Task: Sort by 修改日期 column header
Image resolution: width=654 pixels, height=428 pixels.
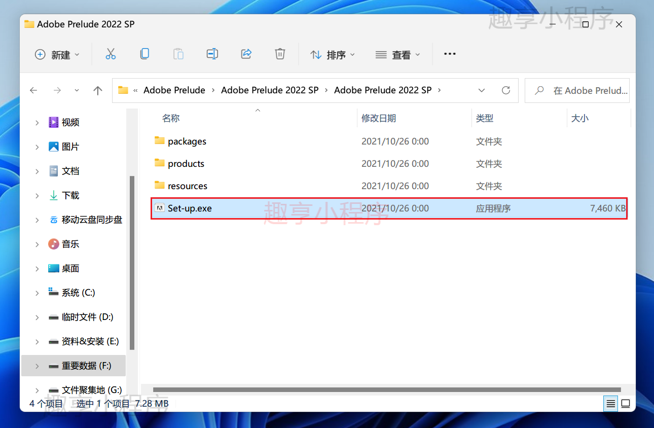Action: pyautogui.click(x=379, y=118)
